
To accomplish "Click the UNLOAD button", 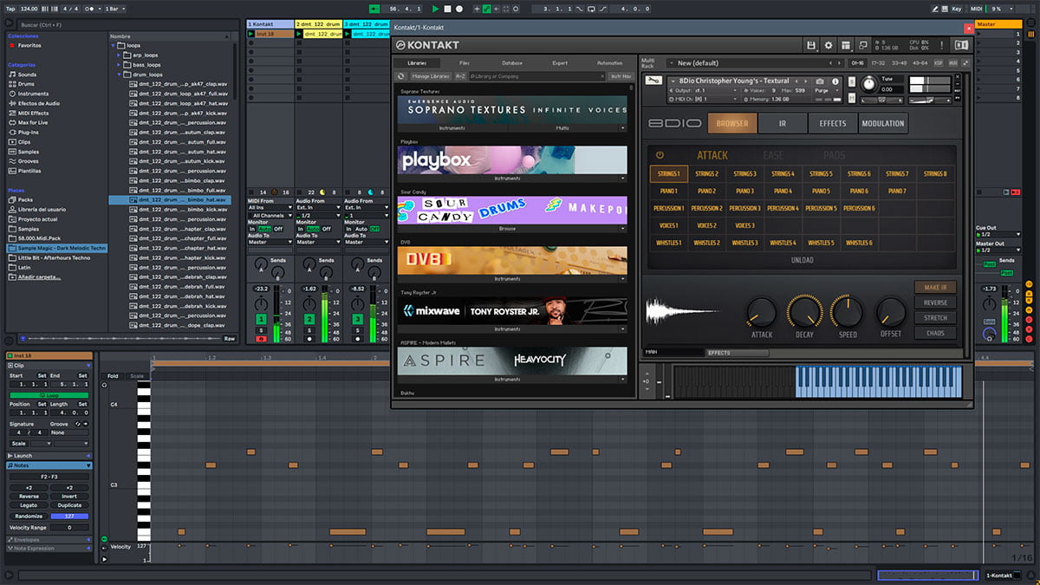I will pos(803,260).
